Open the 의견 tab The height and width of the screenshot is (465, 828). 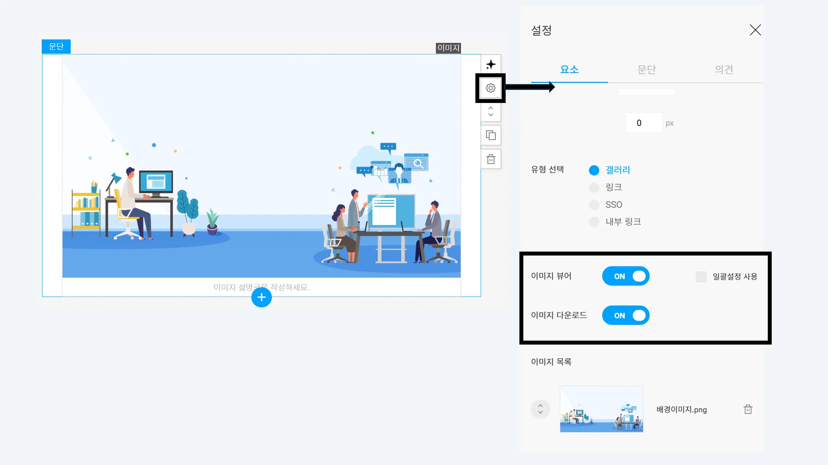click(x=724, y=69)
